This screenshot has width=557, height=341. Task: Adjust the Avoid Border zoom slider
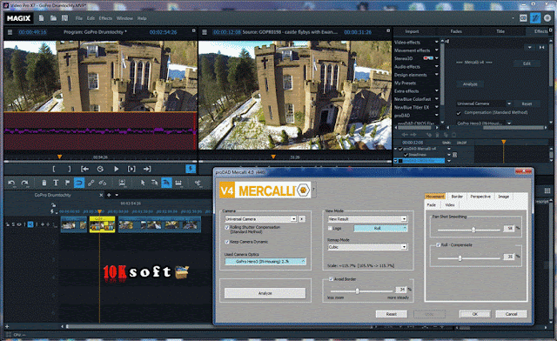[x=358, y=291]
